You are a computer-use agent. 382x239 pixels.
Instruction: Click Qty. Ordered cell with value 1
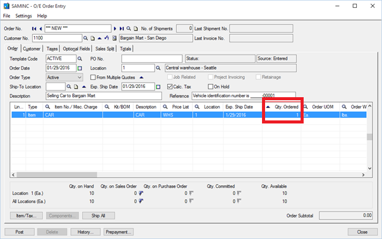point(282,115)
